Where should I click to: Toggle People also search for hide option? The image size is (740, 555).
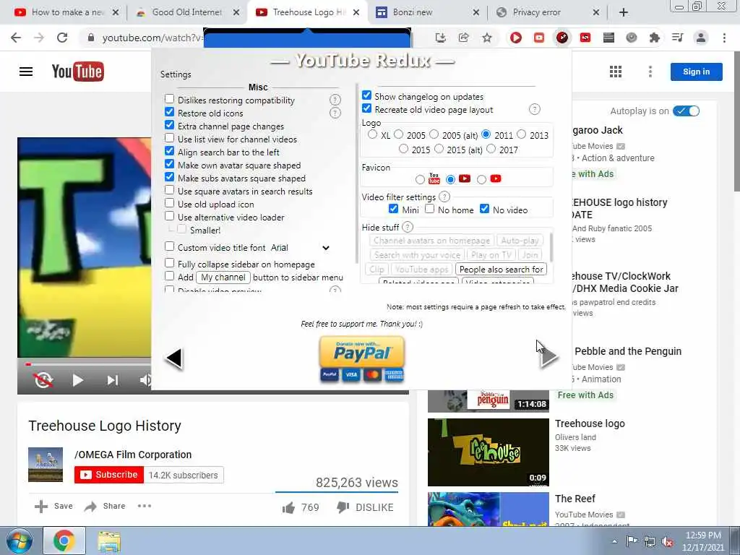(x=502, y=269)
